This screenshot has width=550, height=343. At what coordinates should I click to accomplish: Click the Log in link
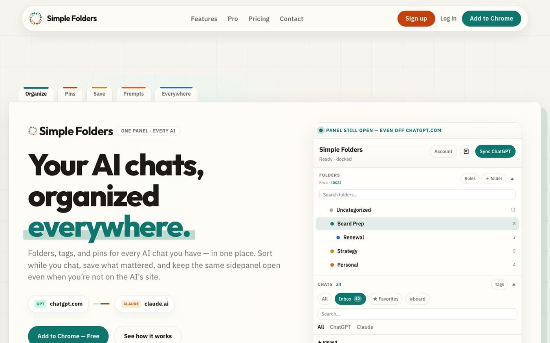pyautogui.click(x=448, y=18)
